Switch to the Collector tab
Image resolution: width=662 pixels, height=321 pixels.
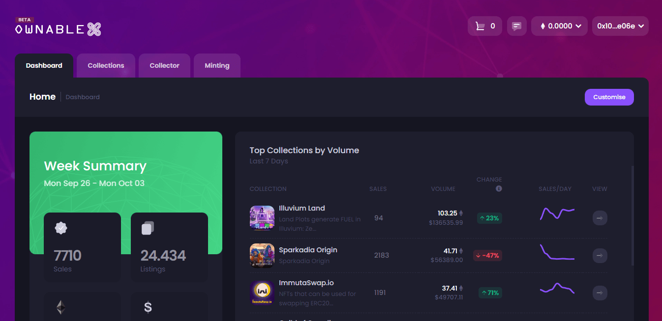coord(164,65)
